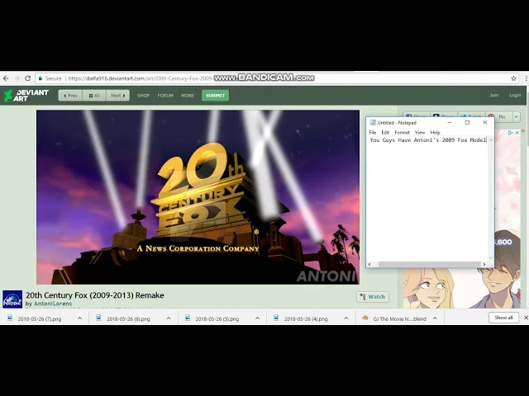529x396 pixels.
Task: Click the green SUBMIT button
Action: 215,96
